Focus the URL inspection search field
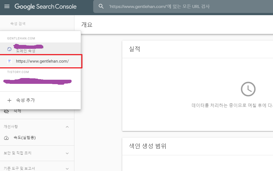 (x=183, y=6)
